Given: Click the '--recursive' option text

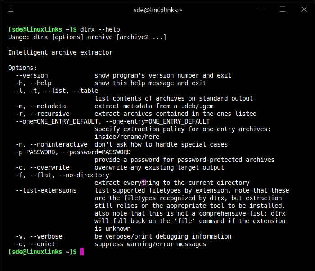Looking at the screenshot, I should point(49,114).
